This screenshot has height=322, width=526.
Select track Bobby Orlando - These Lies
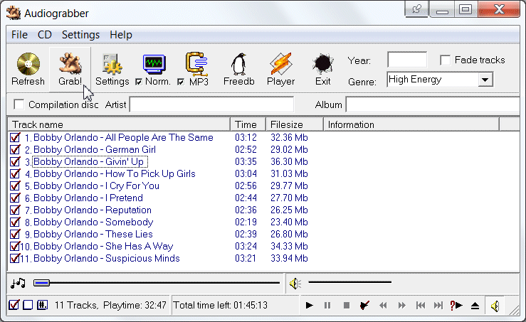coord(93,234)
